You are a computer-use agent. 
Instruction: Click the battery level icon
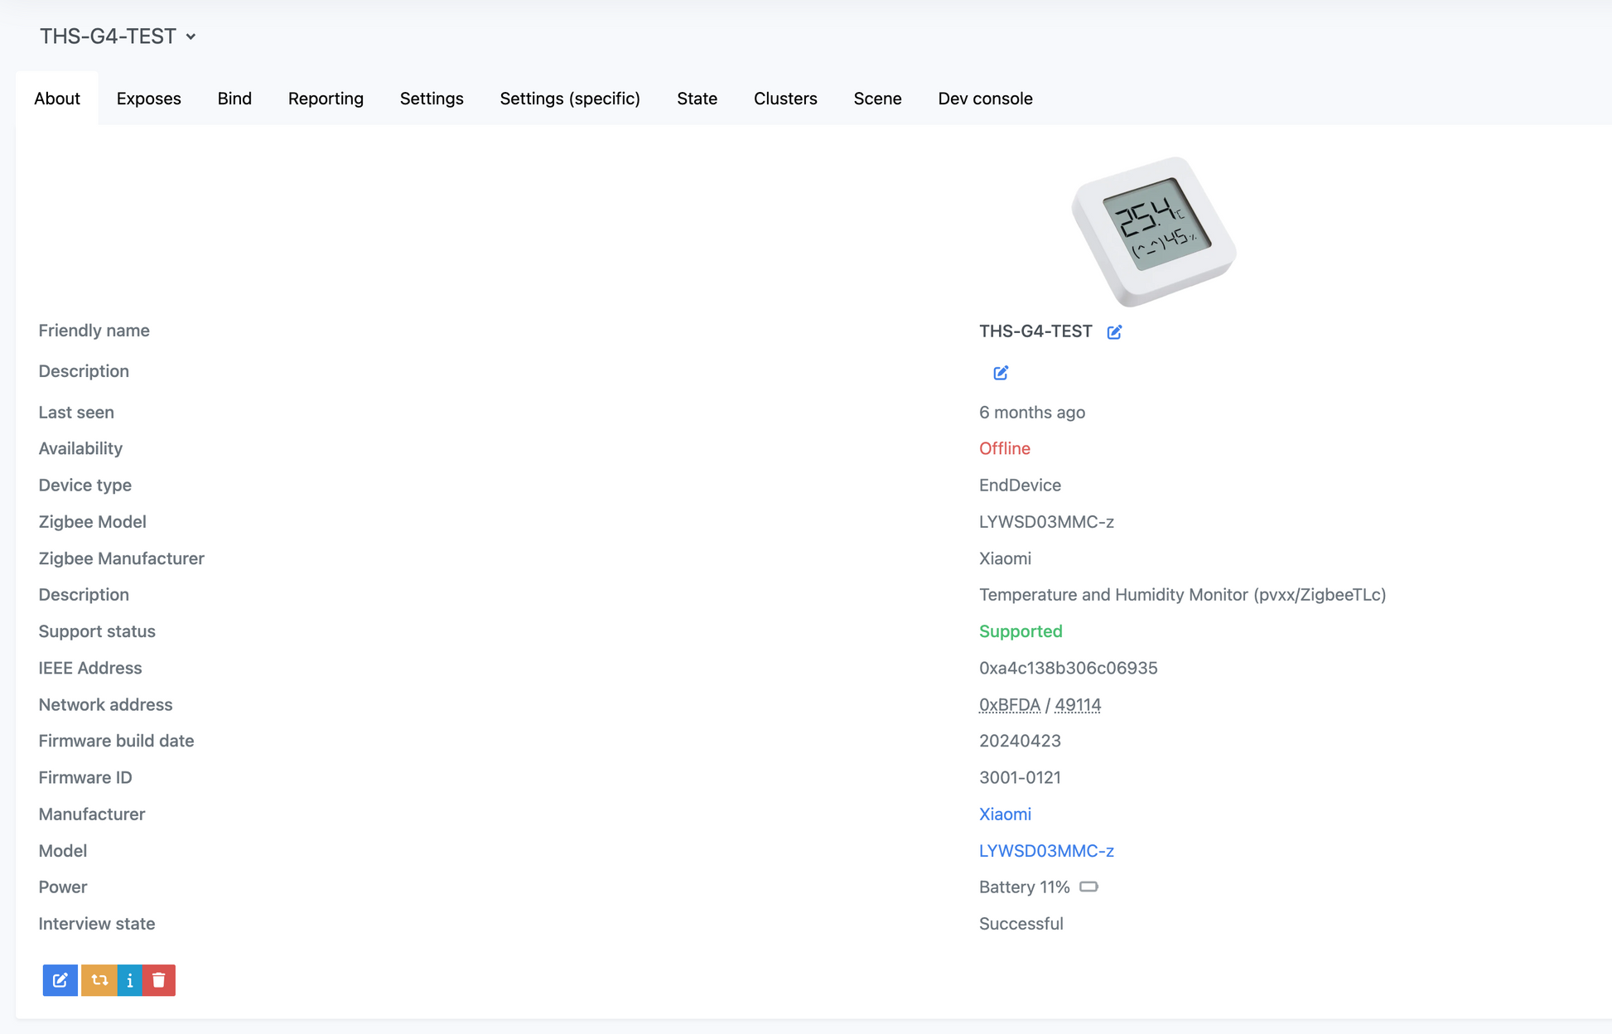tap(1088, 887)
